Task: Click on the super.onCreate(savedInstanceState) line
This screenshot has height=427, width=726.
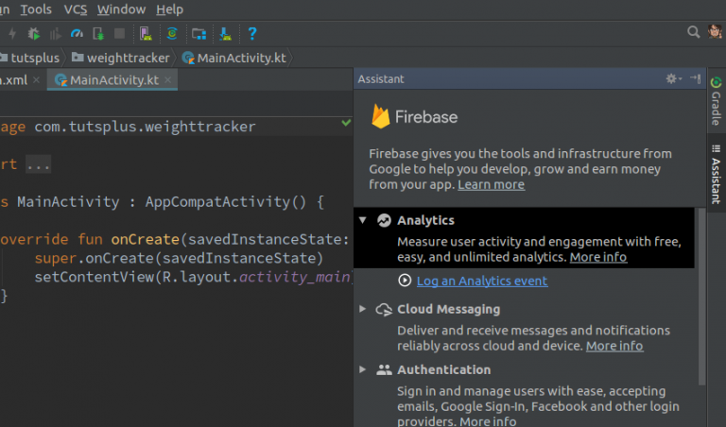Action: (x=179, y=258)
